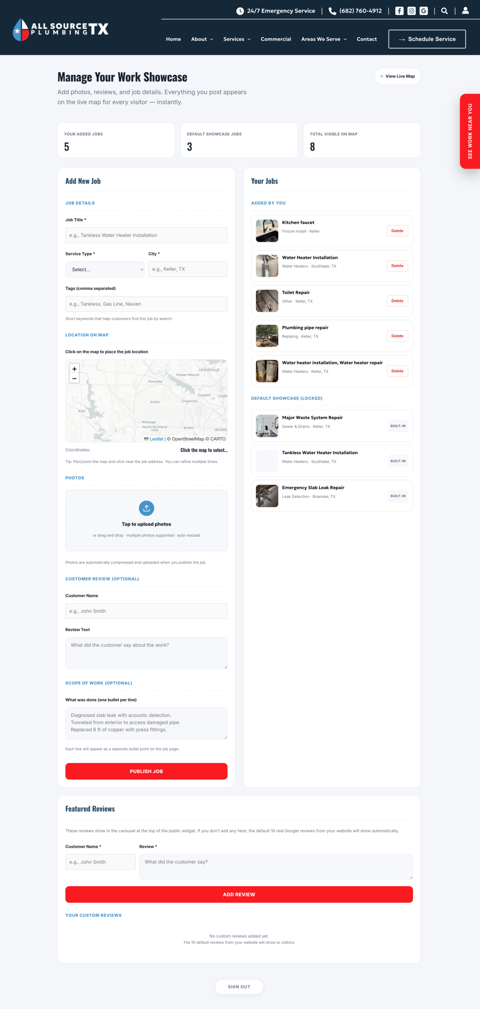Click the View Live Map button
The image size is (480, 1009).
pyautogui.click(x=398, y=76)
